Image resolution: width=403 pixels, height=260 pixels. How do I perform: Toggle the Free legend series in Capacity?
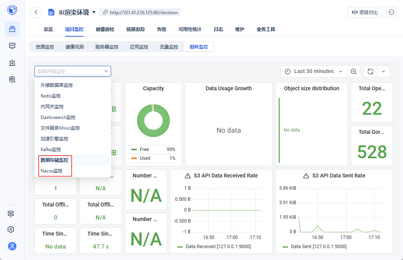(144, 149)
